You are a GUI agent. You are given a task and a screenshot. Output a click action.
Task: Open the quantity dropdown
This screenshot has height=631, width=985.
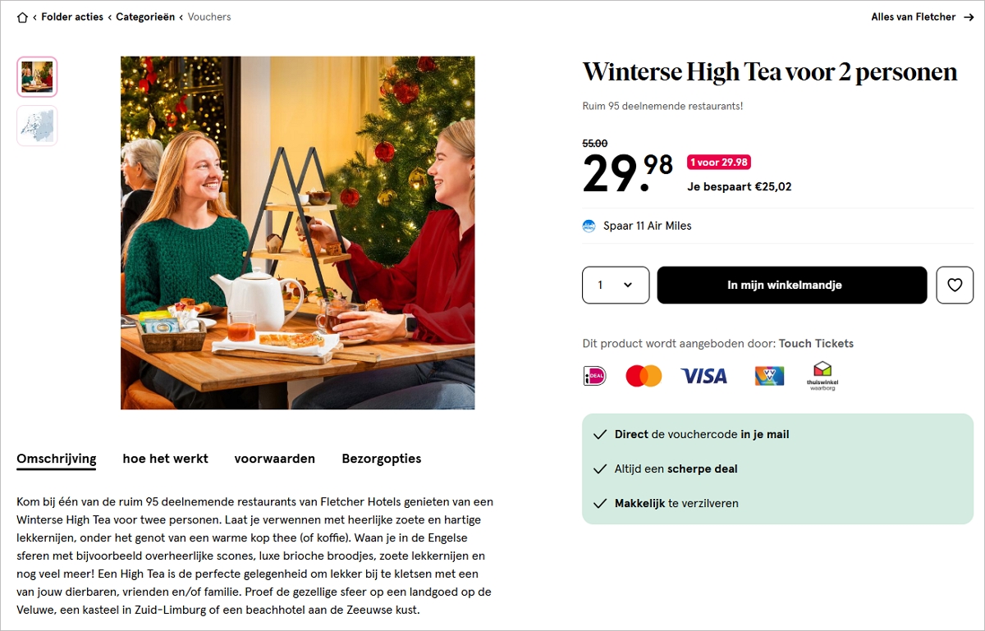point(616,285)
